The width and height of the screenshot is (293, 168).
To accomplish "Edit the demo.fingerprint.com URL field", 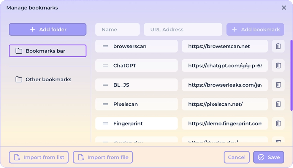I will click(225, 123).
